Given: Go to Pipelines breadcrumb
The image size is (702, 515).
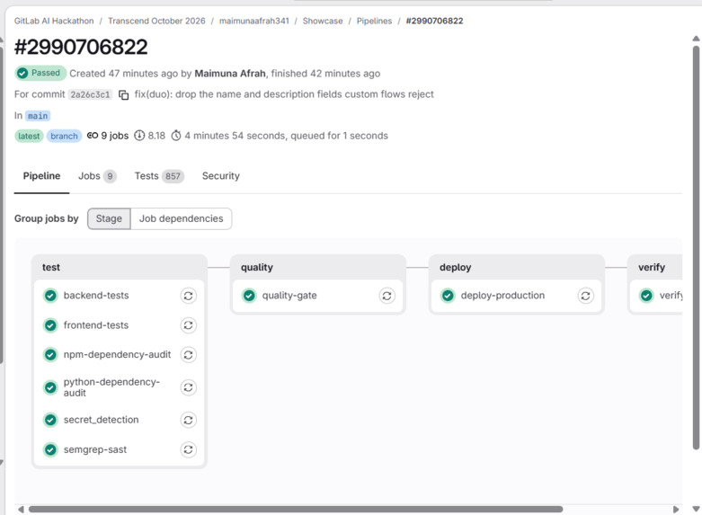Looking at the screenshot, I should click(x=374, y=21).
